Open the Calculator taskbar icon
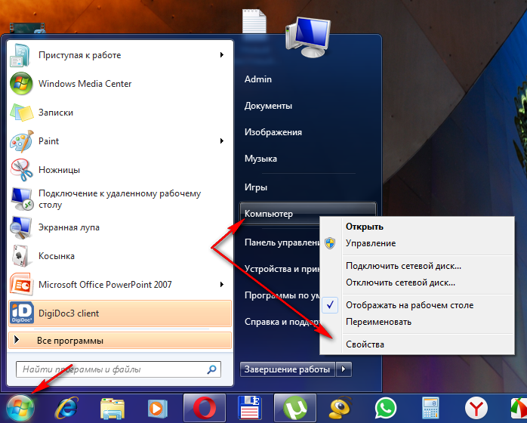This screenshot has height=423, width=527. (430, 408)
